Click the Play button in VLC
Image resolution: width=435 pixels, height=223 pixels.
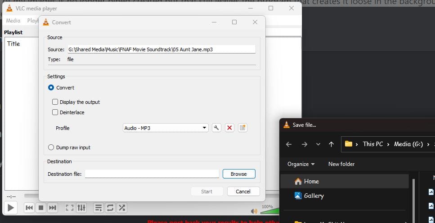click(x=10, y=208)
